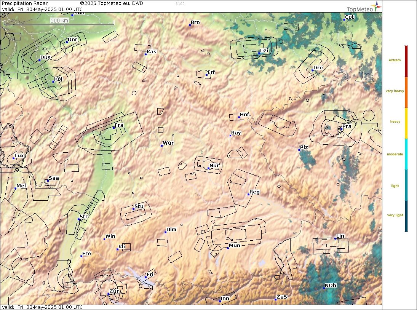Click the 'Fre' city label

coord(86,253)
